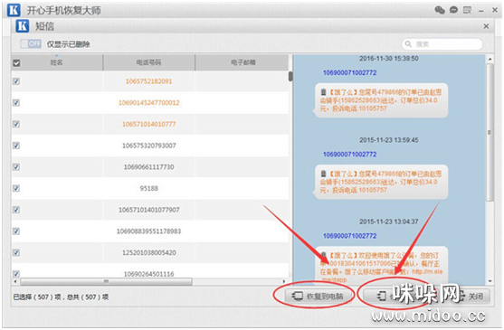Select phone number 10690145247700012
This screenshot has height=330, width=504.
point(148,103)
